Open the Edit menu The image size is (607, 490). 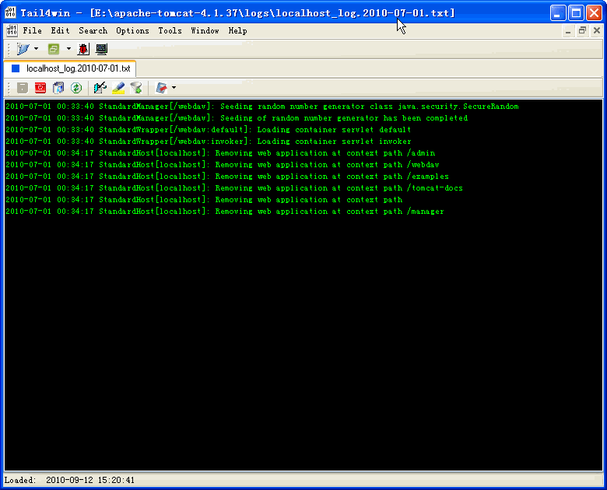click(60, 30)
